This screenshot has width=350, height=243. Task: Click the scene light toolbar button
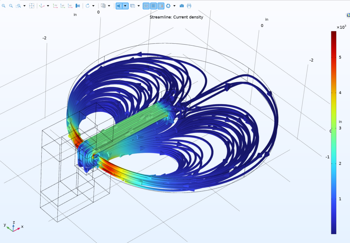[119, 6]
